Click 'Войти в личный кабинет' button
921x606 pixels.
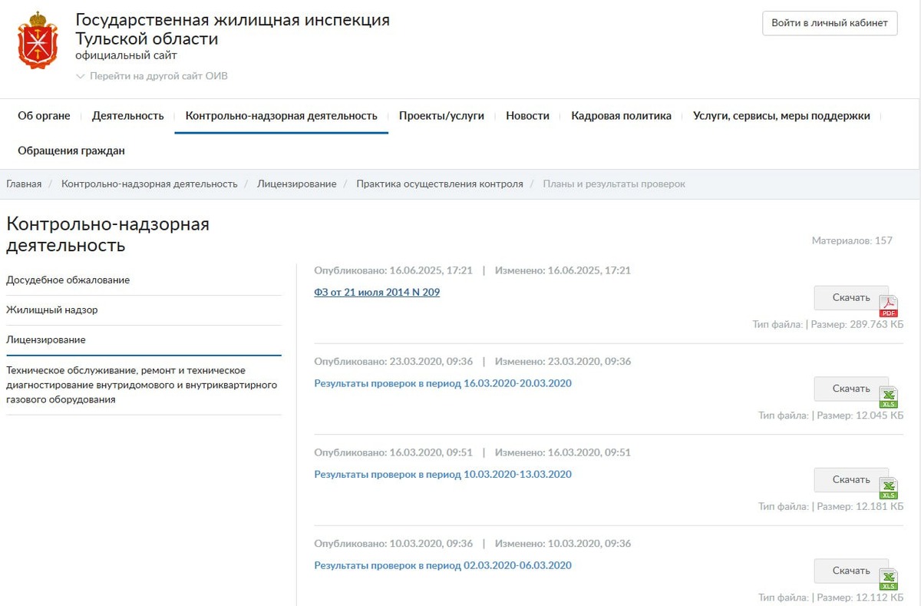coord(830,23)
